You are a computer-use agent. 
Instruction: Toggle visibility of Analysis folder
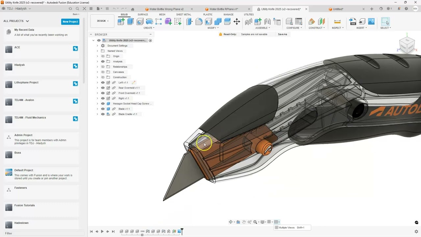103,62
